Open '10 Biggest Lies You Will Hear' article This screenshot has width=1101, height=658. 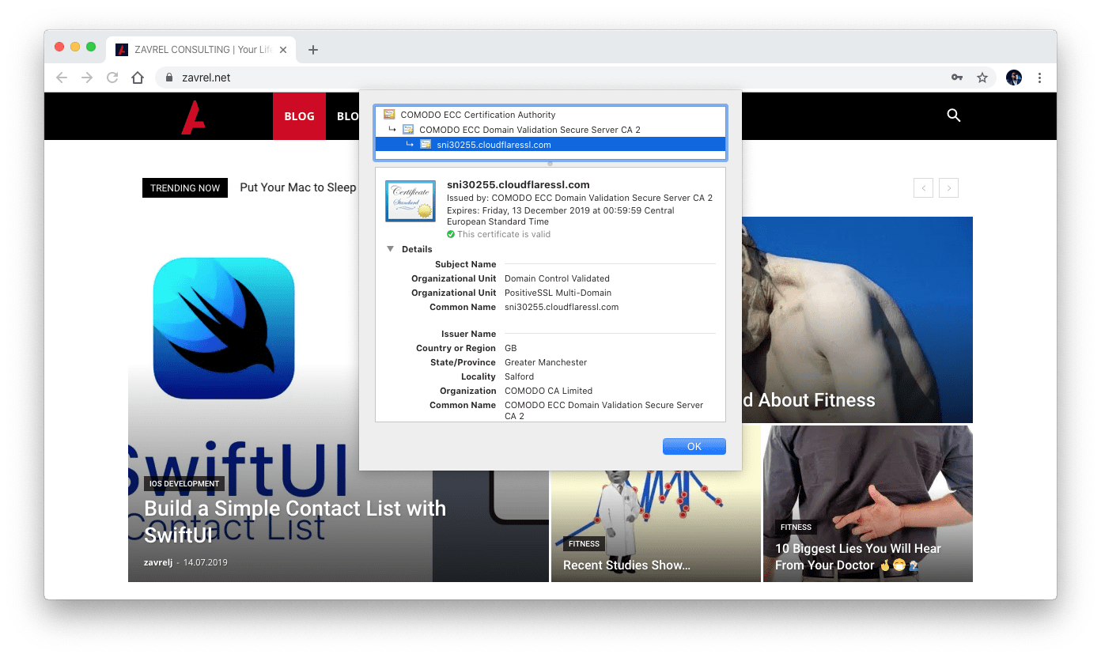tap(857, 557)
